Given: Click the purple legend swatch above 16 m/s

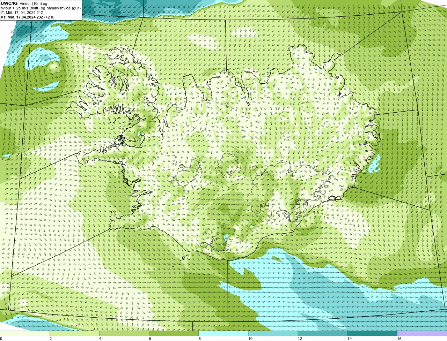Looking at the screenshot, I should (x=422, y=333).
